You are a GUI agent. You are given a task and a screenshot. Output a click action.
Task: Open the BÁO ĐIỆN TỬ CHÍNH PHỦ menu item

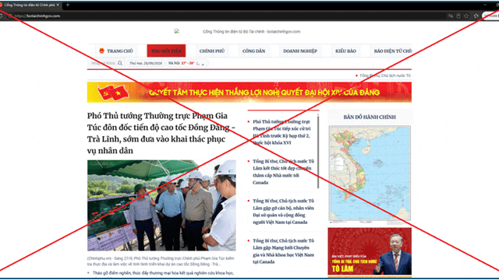[x=393, y=51]
